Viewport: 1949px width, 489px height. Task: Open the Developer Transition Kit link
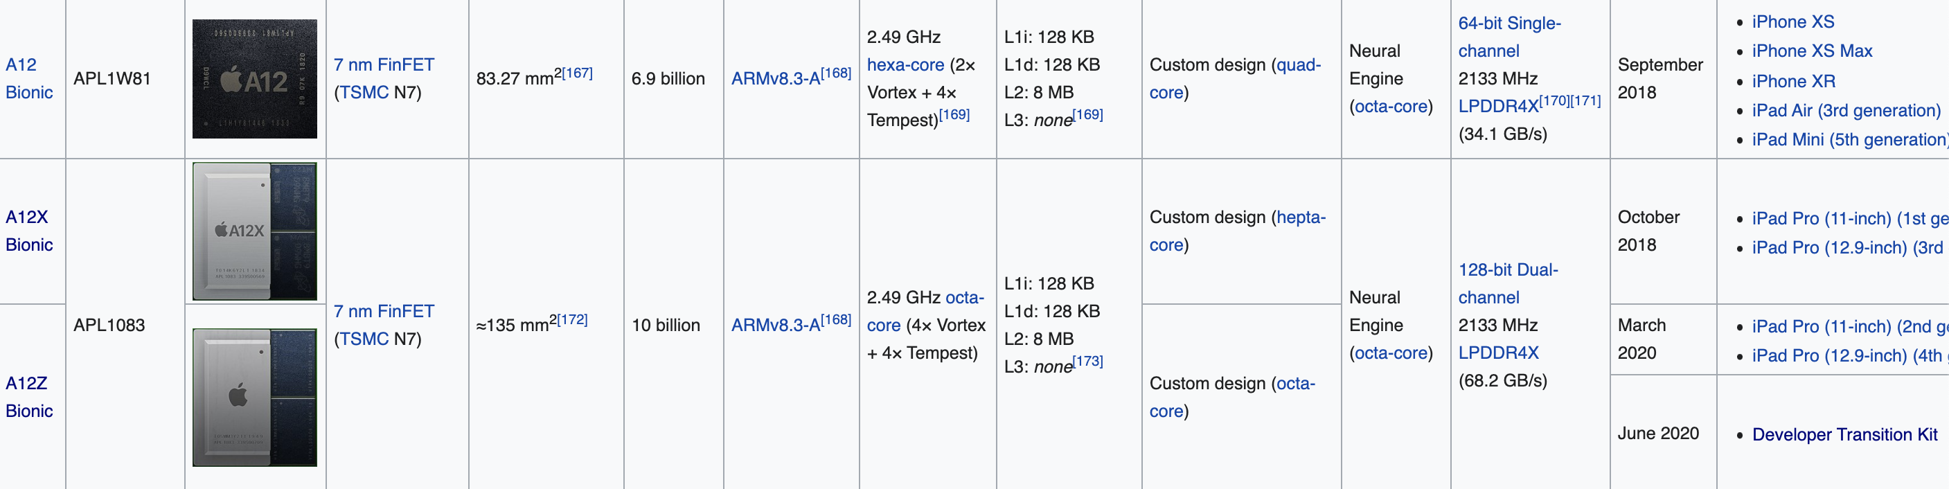click(1844, 434)
